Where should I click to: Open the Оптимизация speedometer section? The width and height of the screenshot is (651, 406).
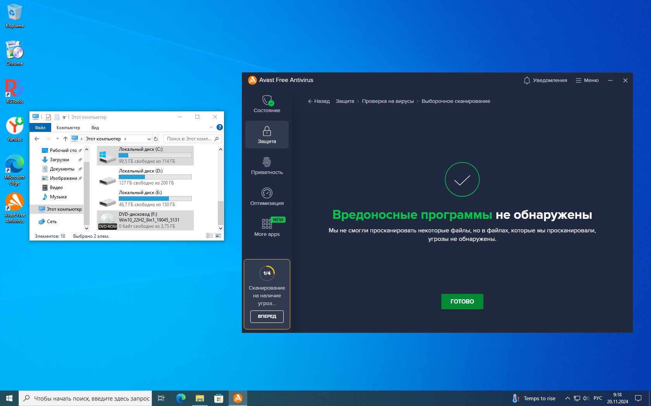[267, 197]
